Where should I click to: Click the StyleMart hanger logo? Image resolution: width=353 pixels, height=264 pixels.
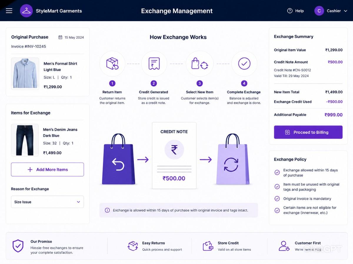point(26,11)
